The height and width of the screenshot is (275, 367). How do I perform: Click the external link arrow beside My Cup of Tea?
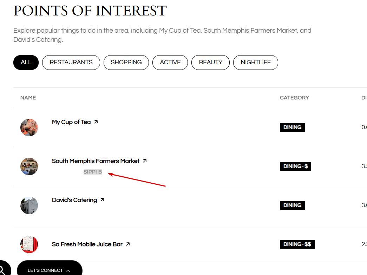(x=96, y=122)
